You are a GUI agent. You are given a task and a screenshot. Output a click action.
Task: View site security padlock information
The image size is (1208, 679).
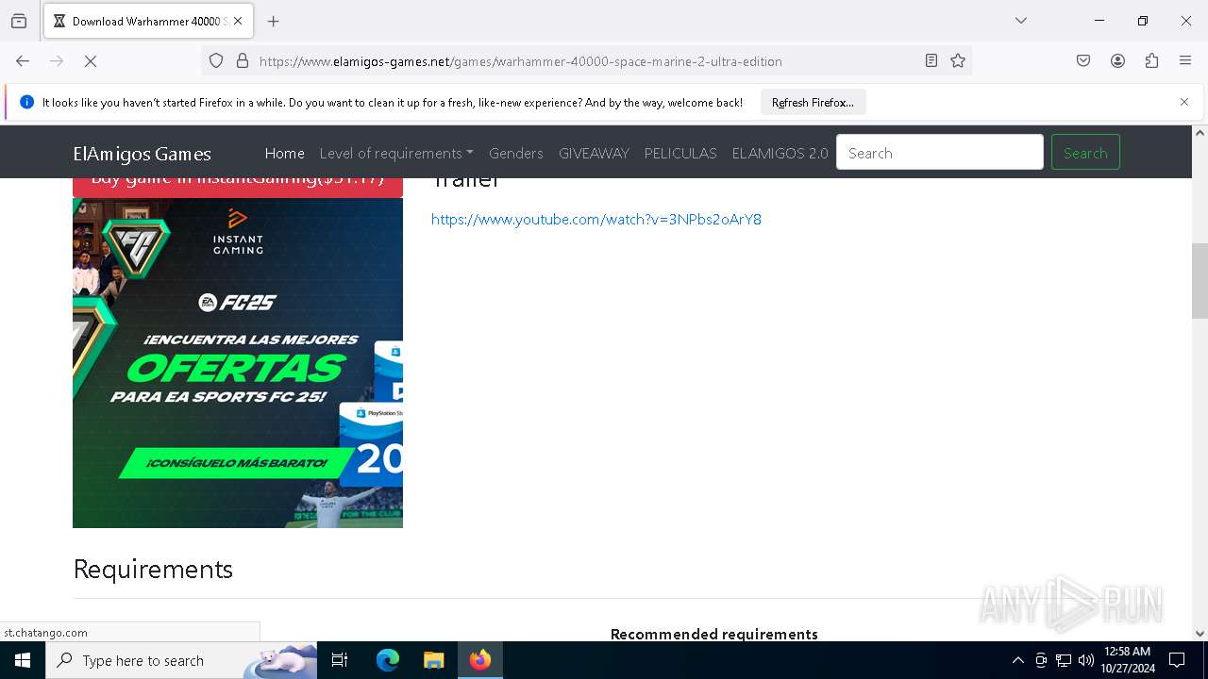tap(243, 61)
